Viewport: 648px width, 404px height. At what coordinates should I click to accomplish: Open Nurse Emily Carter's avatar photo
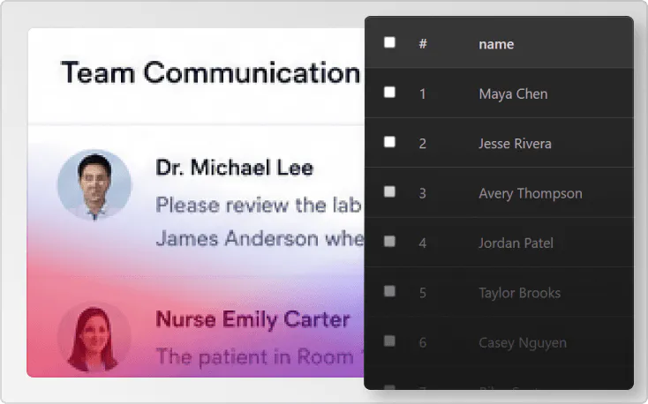point(94,337)
